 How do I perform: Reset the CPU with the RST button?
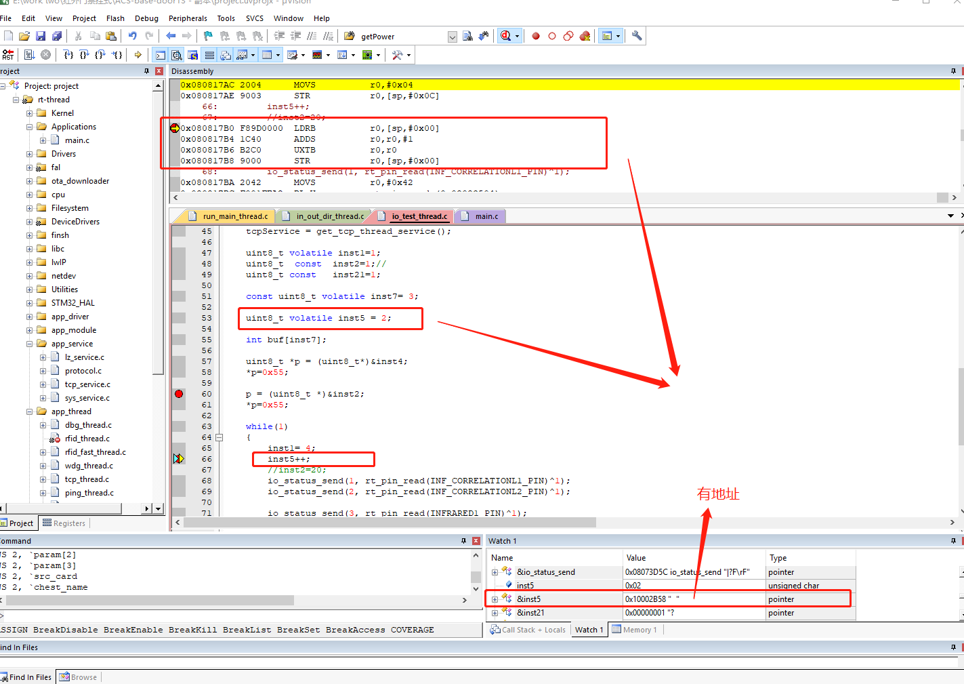pos(8,55)
